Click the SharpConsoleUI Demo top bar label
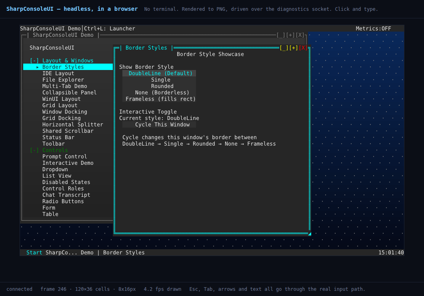 coord(50,29)
